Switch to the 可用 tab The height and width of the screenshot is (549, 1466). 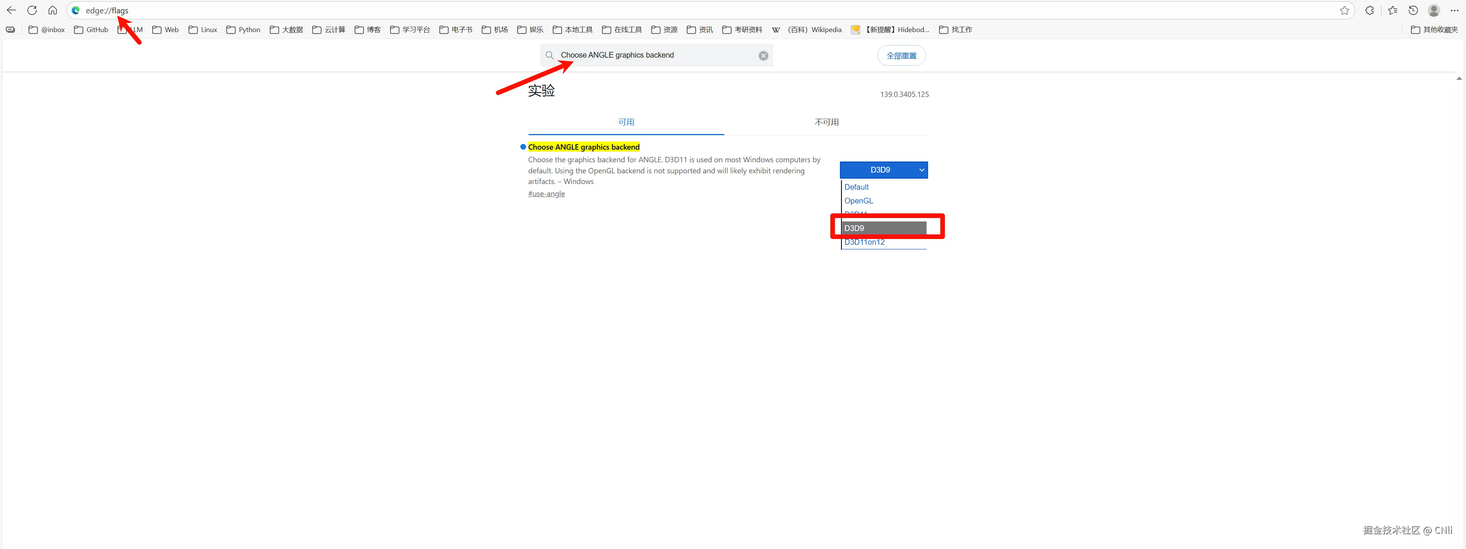626,122
